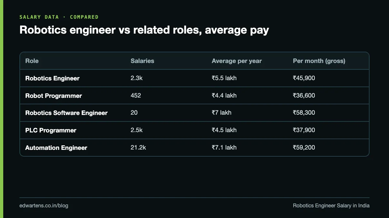
Task: Click the 'Robotics Engineer' row label
Action: click(x=53, y=78)
